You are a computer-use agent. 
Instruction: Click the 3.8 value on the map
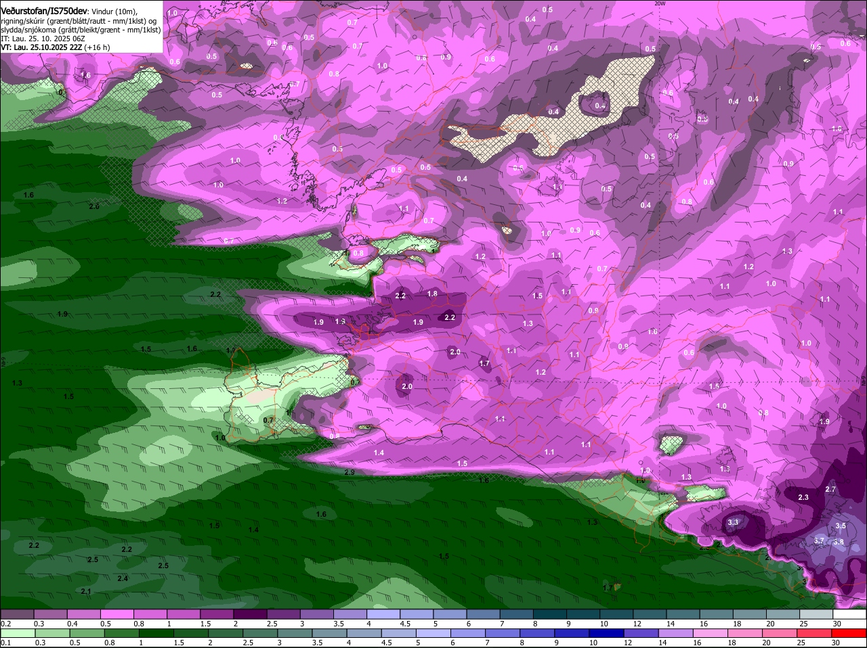click(x=839, y=542)
